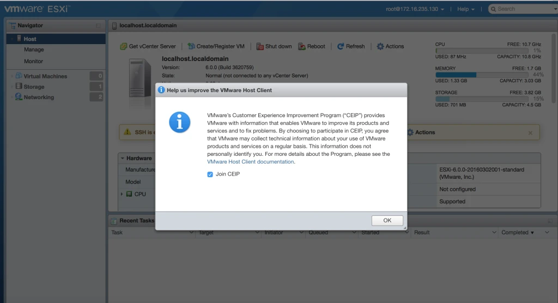The image size is (558, 303).
Task: Click the blue Refresh arrow icon
Action: pos(341,46)
